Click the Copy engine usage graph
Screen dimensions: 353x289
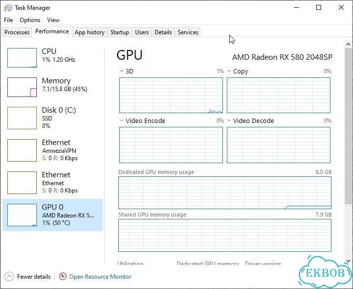tap(278, 95)
